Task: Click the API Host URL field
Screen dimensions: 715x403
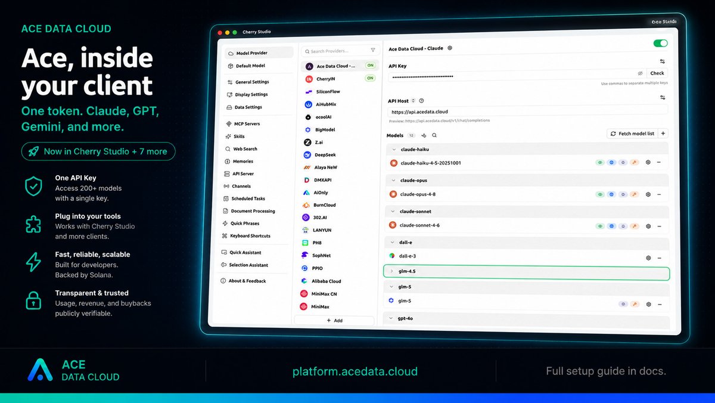Action: pyautogui.click(x=528, y=111)
